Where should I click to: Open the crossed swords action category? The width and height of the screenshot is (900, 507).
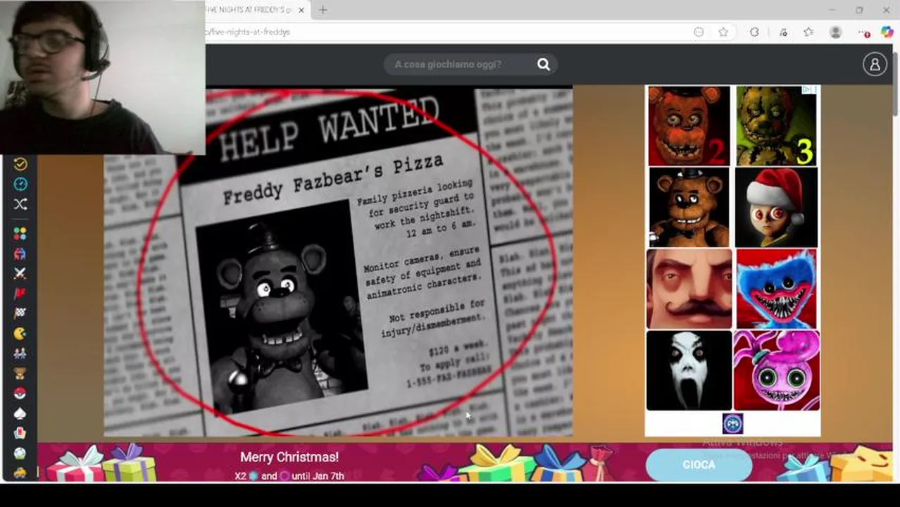tap(20, 273)
